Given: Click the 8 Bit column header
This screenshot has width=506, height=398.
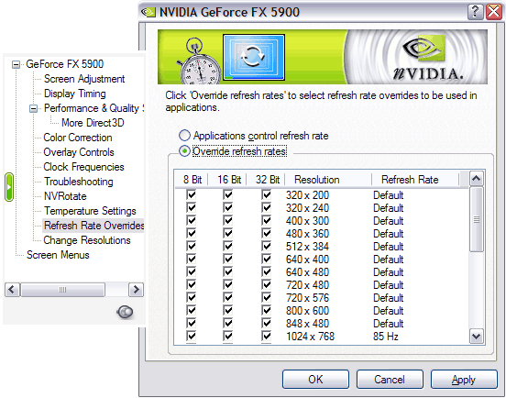Looking at the screenshot, I should [192, 180].
